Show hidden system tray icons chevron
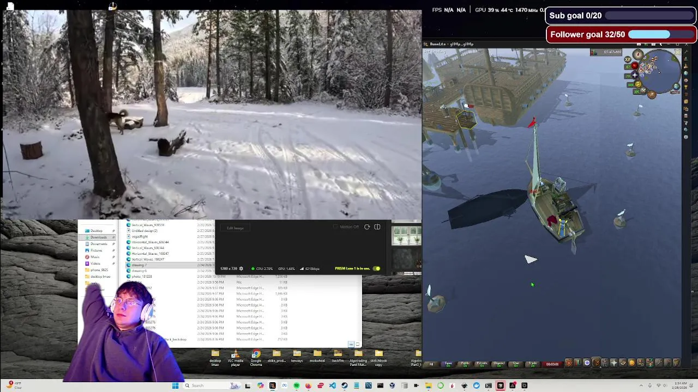Viewport: 698px width, 392px height. 641,385
